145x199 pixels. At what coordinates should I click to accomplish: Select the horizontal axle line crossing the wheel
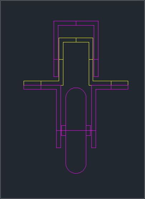click(x=76, y=130)
